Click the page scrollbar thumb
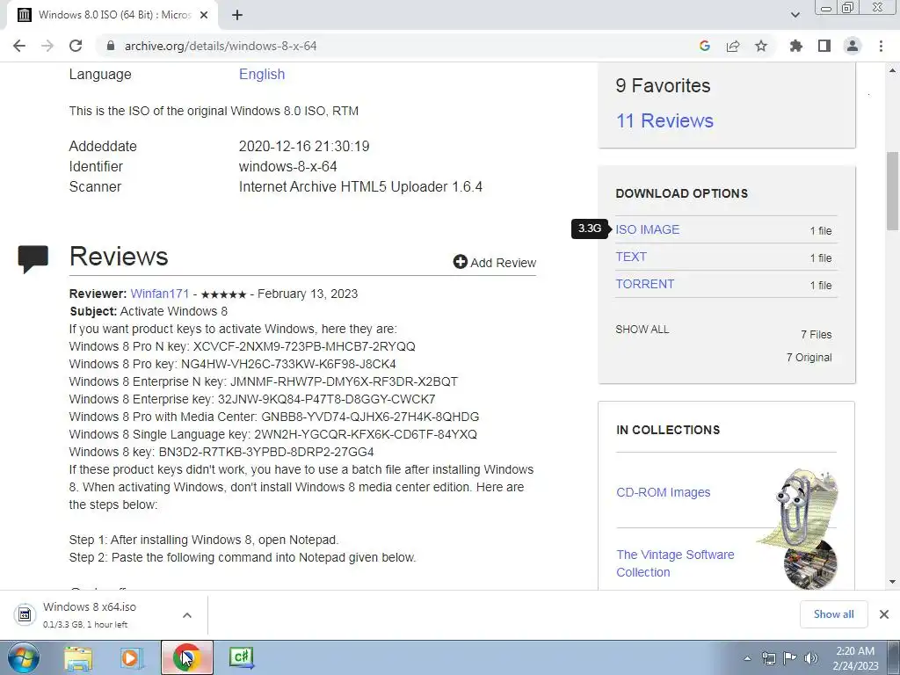Image resolution: width=900 pixels, height=675 pixels. click(x=893, y=191)
